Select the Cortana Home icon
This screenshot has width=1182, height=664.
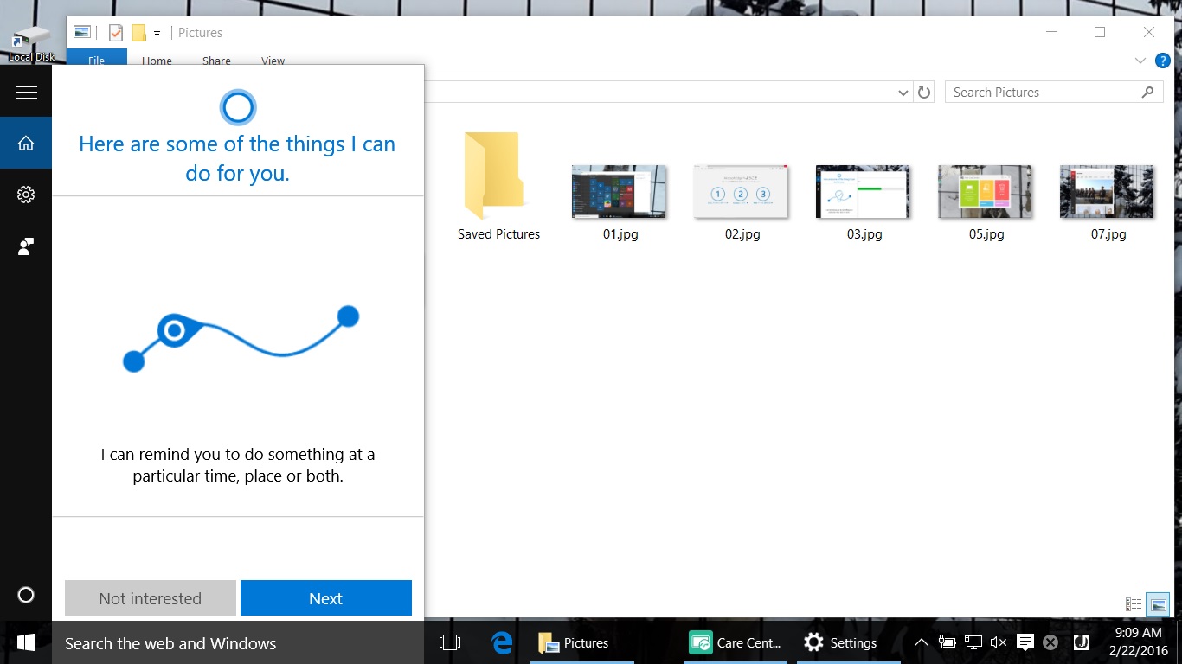[26, 143]
